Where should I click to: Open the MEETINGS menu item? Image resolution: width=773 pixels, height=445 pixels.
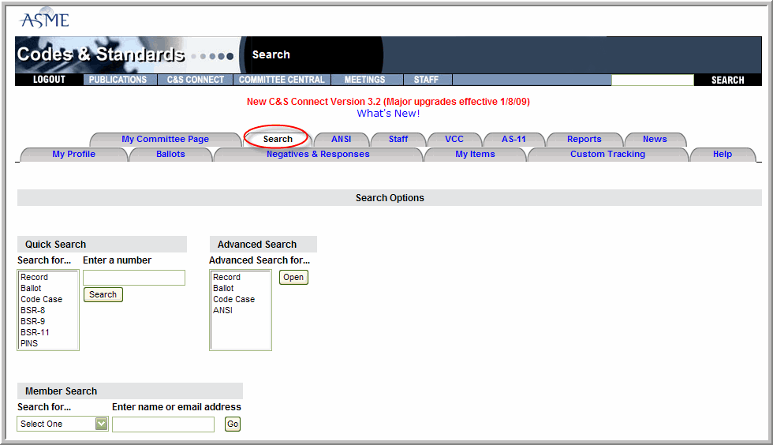pyautogui.click(x=364, y=80)
